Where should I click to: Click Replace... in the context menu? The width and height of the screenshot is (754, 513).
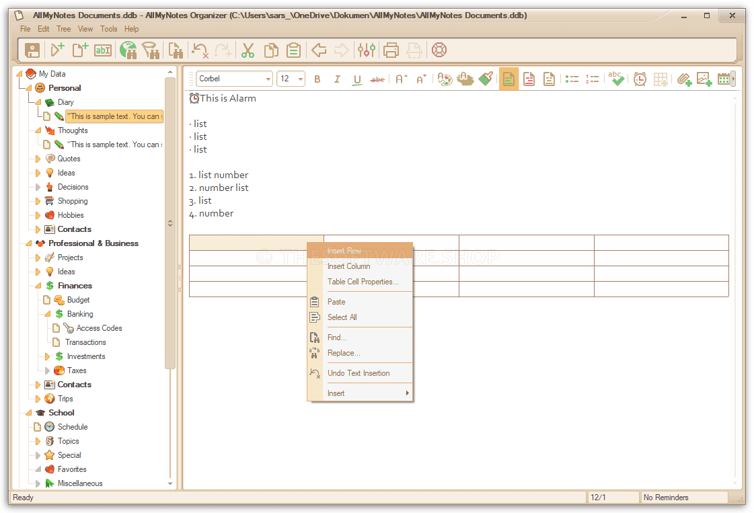pyautogui.click(x=360, y=353)
